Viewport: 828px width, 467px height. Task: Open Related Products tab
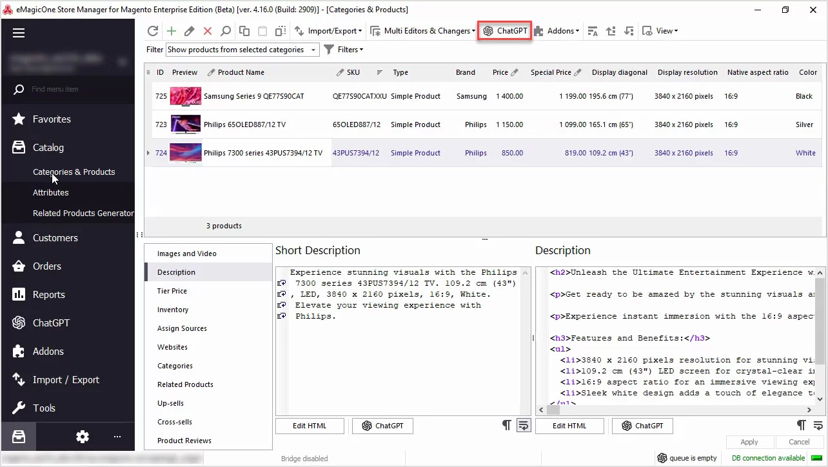tap(208, 384)
